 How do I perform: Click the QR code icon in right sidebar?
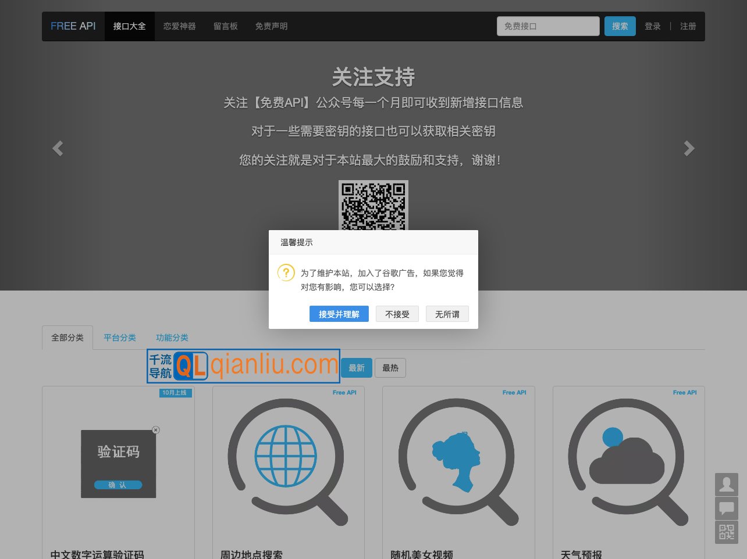726,532
